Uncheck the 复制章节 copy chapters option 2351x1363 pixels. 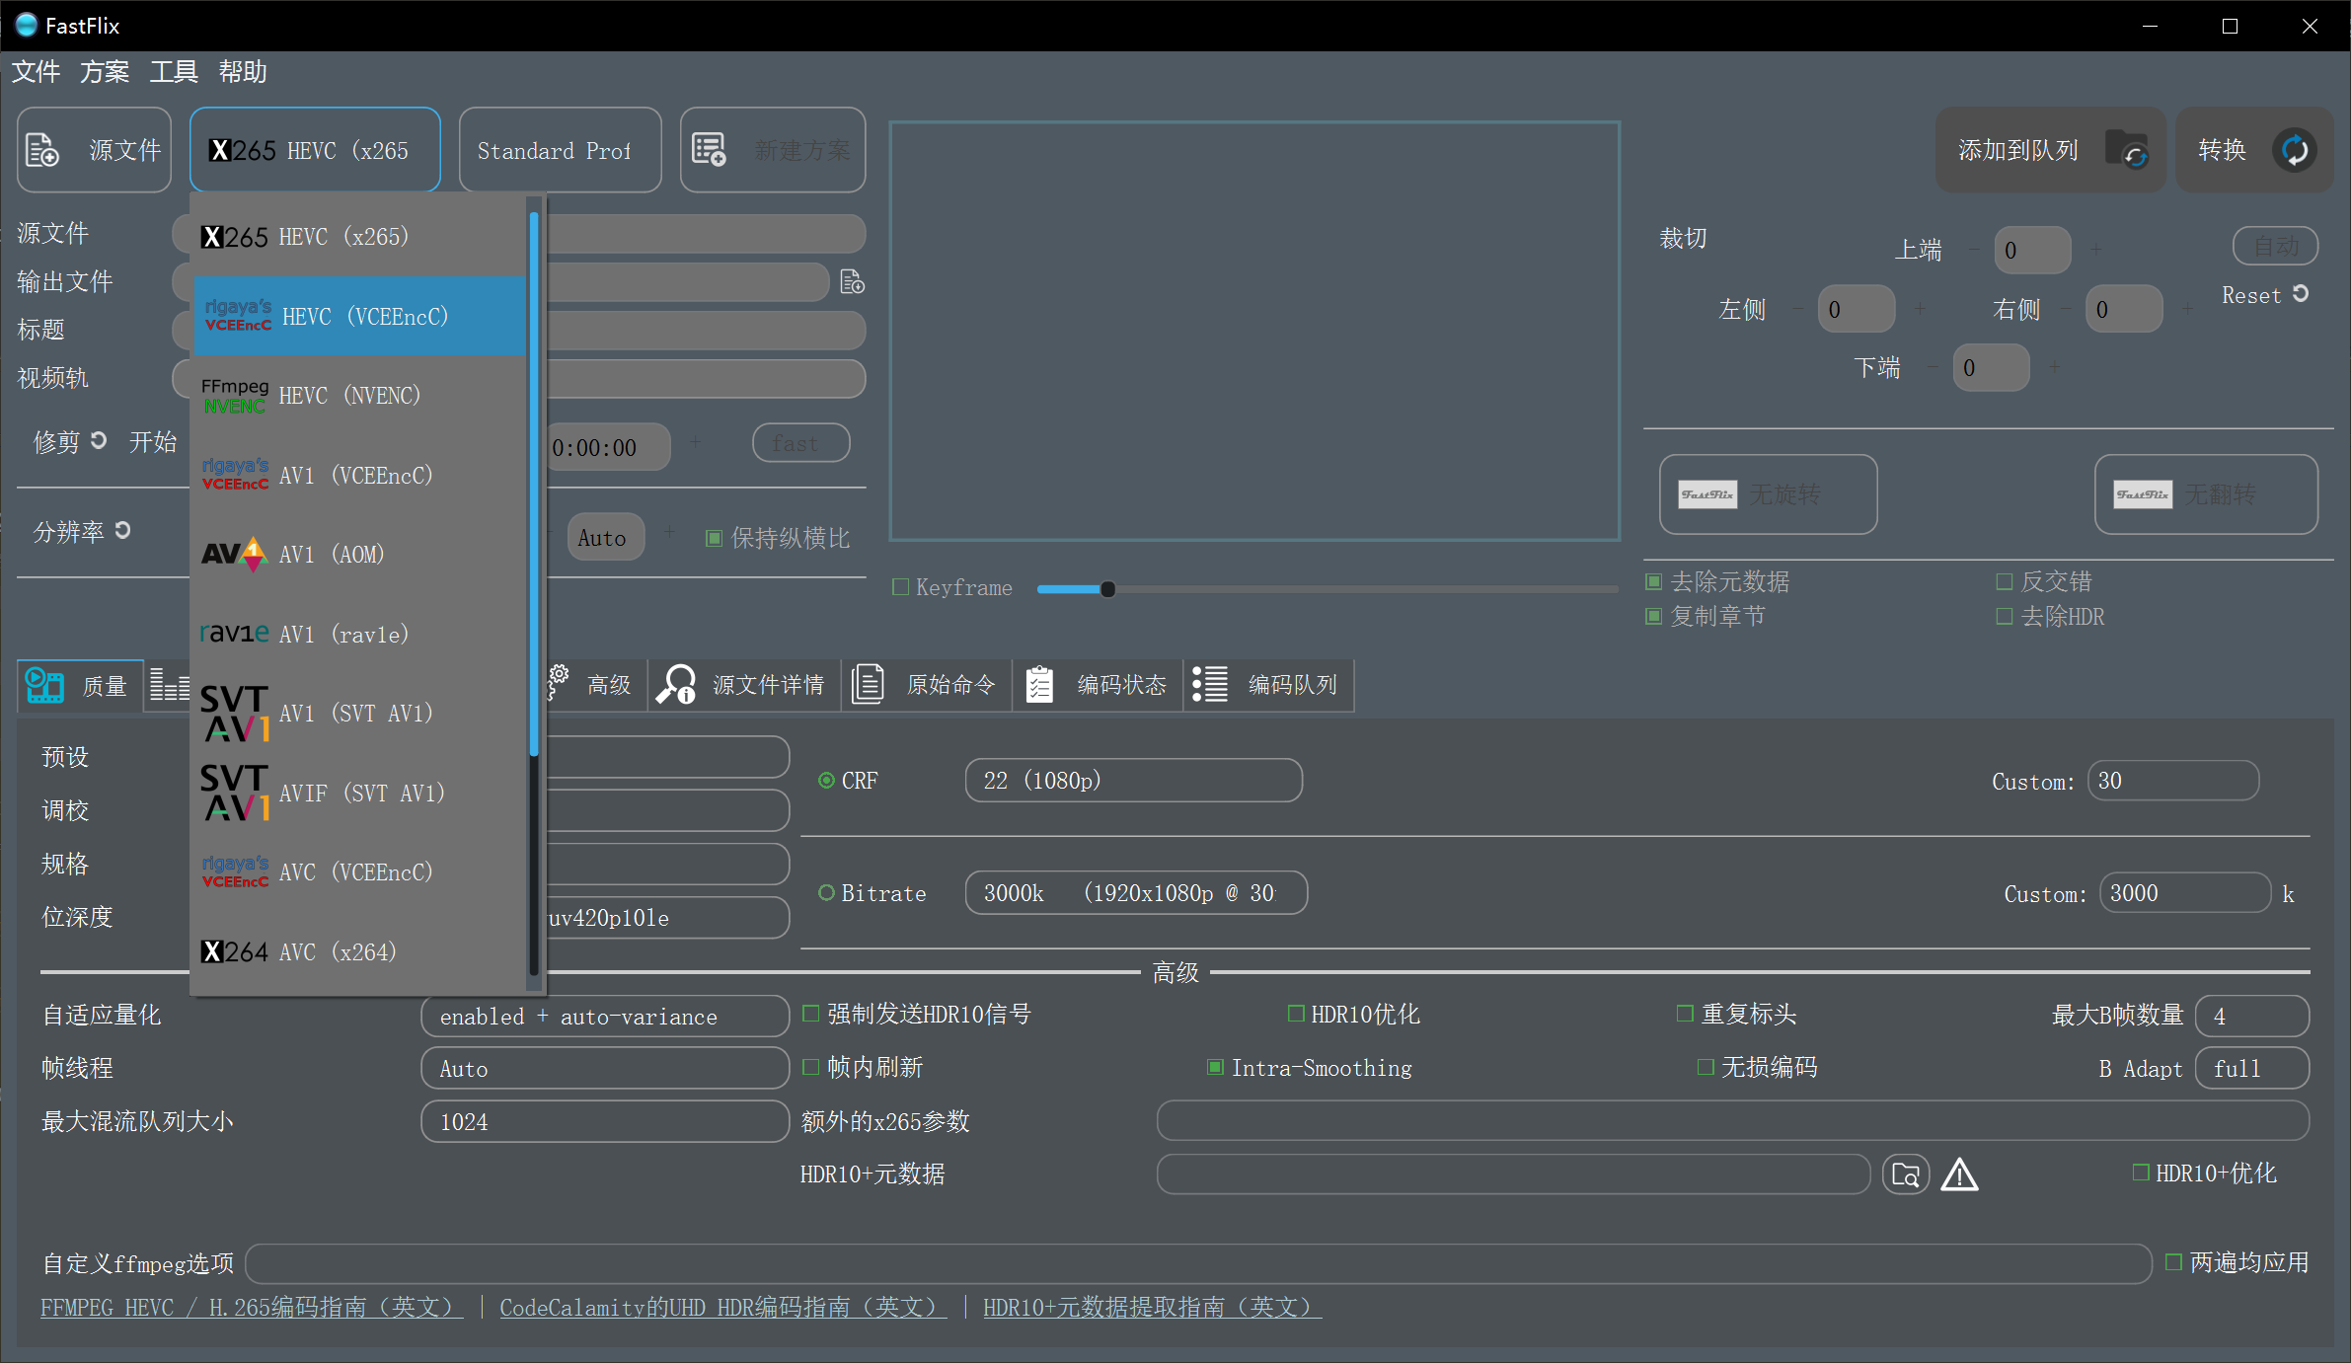pyautogui.click(x=1652, y=616)
